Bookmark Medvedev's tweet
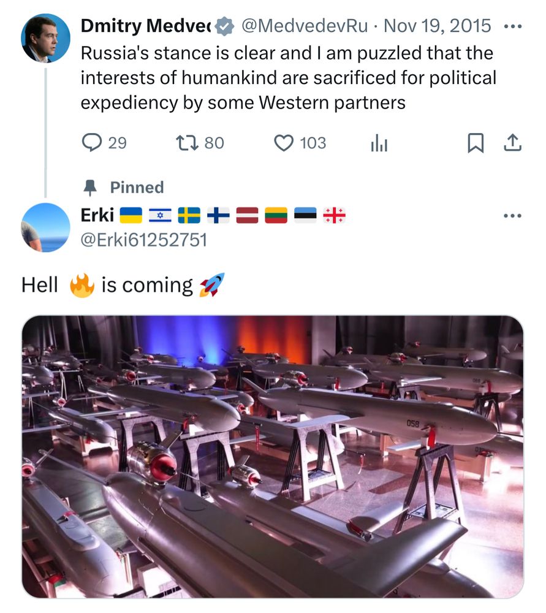 476,143
